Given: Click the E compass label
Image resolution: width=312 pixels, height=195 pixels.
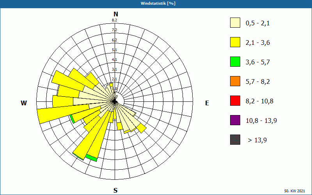Looking at the screenshot, I should (x=207, y=103).
